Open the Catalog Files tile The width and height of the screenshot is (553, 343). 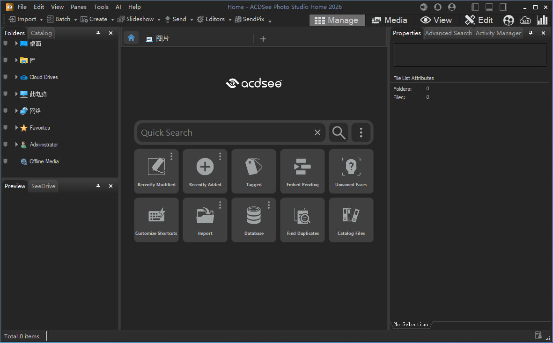click(x=351, y=220)
